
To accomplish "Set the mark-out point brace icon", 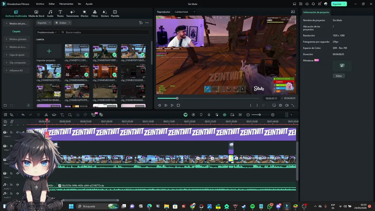I will tap(257, 105).
